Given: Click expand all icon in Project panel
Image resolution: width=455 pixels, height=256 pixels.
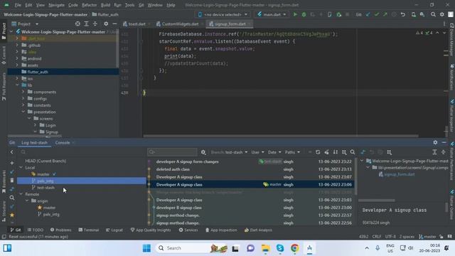Looking at the screenshot, I should click(86, 23).
